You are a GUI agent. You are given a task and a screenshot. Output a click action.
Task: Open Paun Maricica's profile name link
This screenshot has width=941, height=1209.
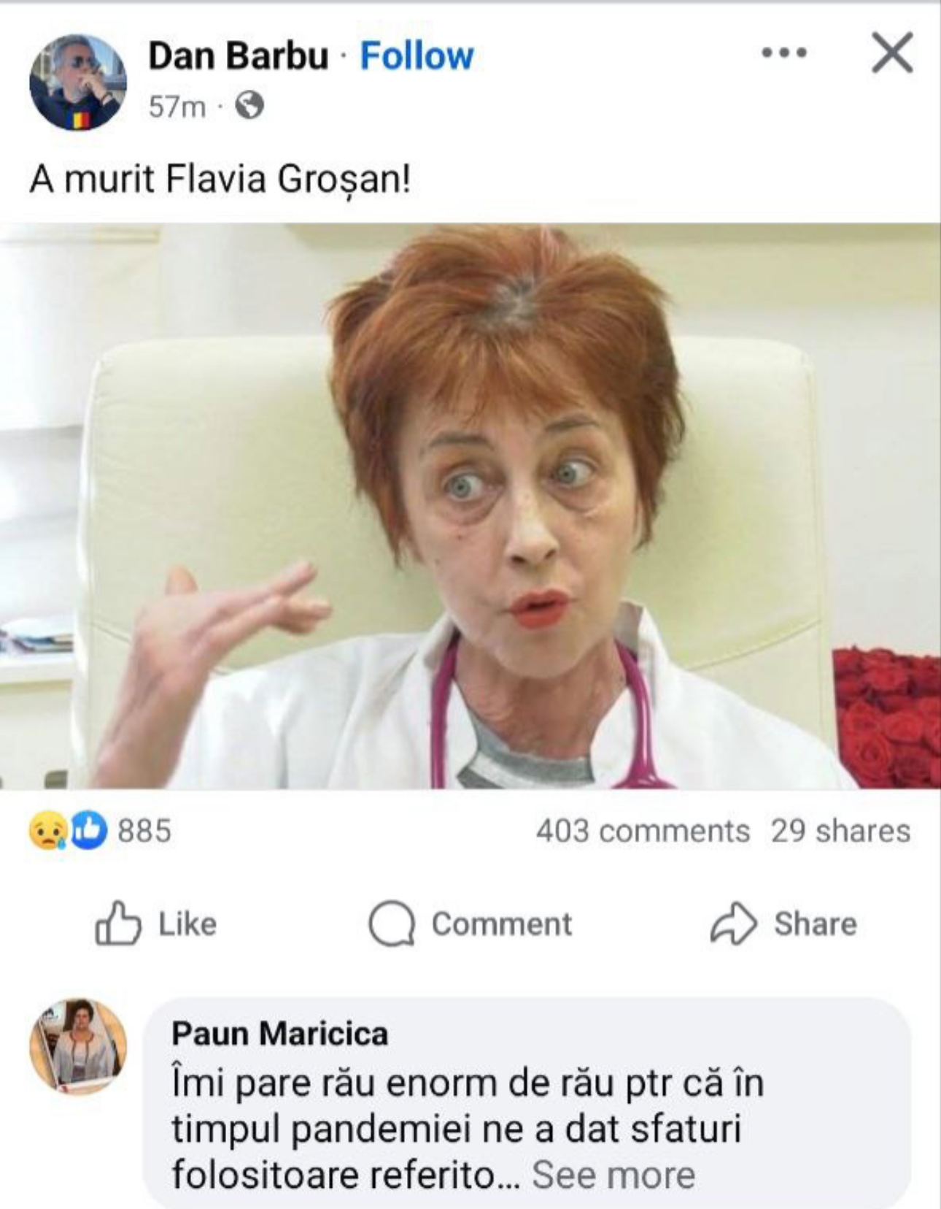coord(279,1034)
